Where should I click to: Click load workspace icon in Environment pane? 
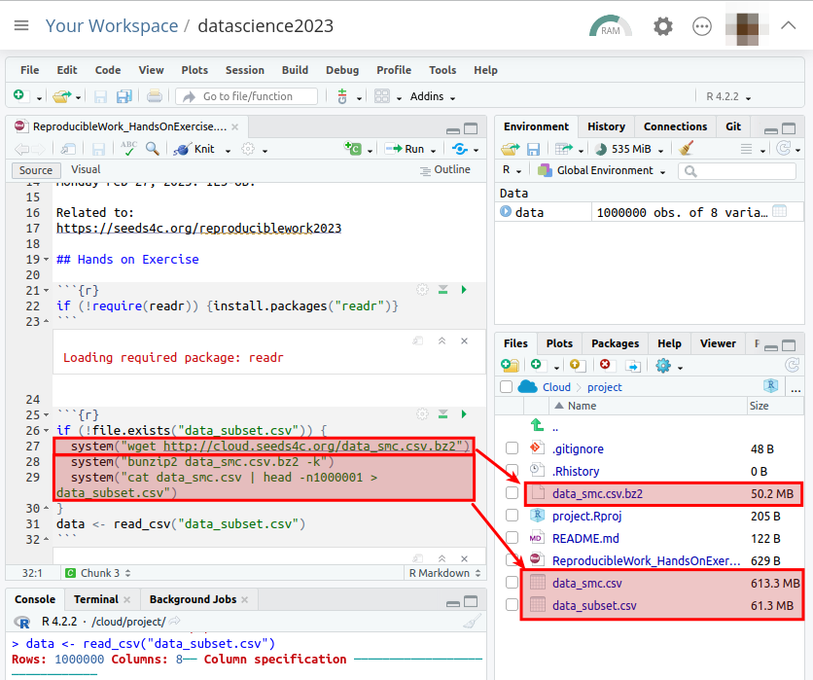pos(511,150)
